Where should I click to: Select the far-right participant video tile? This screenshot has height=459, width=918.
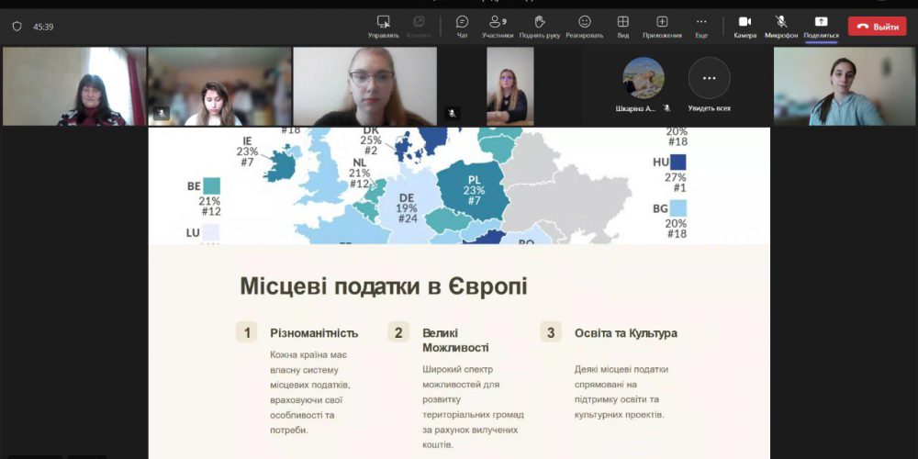pos(844,86)
